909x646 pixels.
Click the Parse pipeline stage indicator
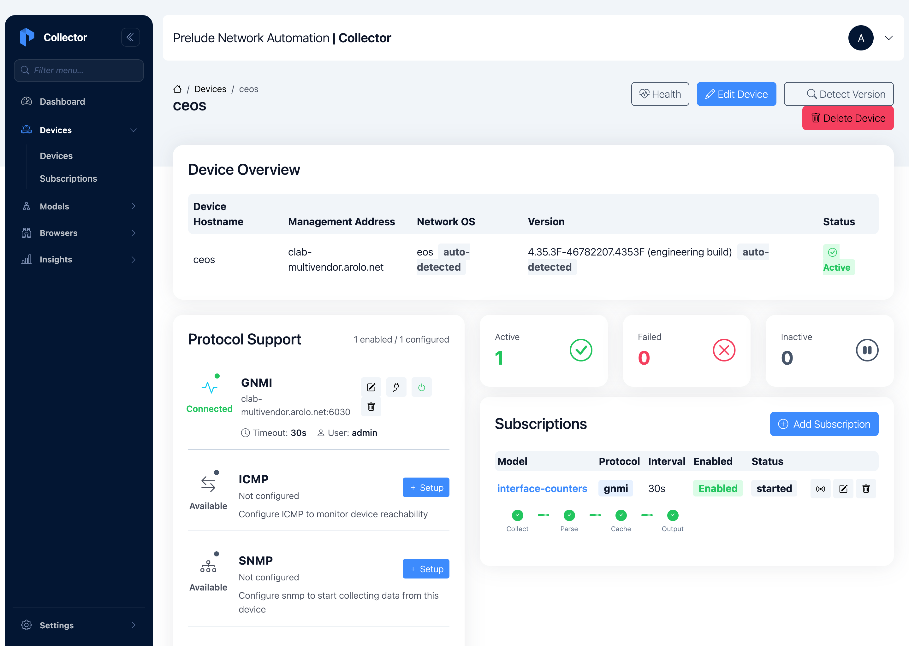point(569,515)
